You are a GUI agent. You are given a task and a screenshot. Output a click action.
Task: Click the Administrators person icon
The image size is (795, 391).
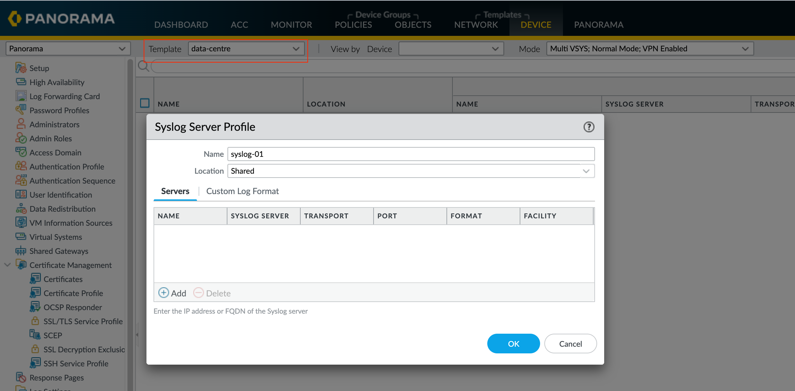(x=21, y=124)
